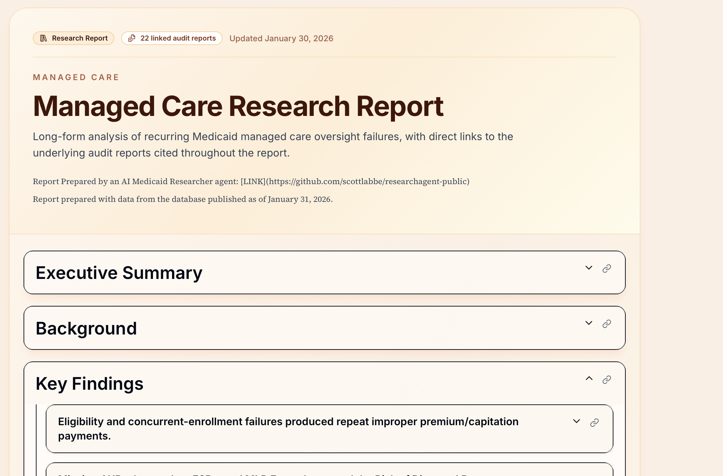Click the Executive Summary heading
723x476 pixels.
[x=119, y=272]
